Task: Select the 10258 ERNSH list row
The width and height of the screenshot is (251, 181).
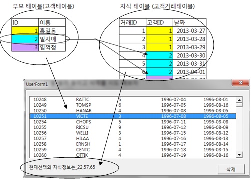Action: (x=133, y=144)
